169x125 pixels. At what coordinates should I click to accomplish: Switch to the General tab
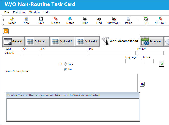(x=13, y=41)
